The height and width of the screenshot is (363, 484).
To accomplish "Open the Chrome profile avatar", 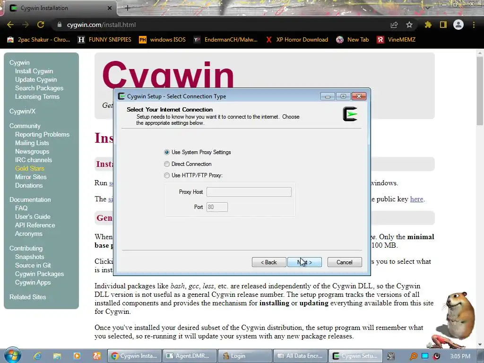I will coord(458,25).
